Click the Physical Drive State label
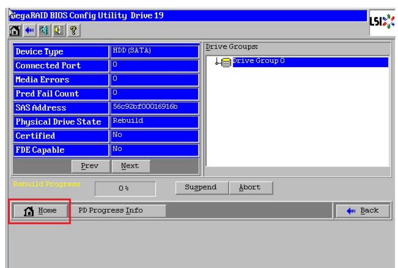The width and height of the screenshot is (398, 268). [x=58, y=122]
